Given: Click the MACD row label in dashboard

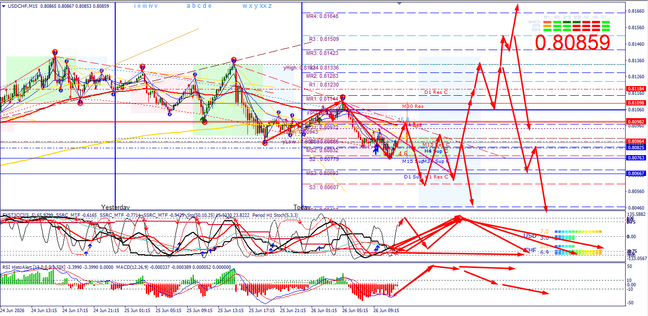Looking at the screenshot, I should pyautogui.click(x=534, y=22).
